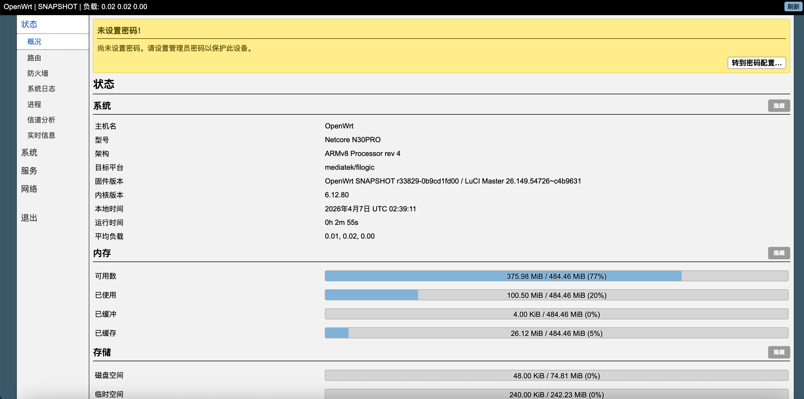Click the uptime value 0h 2m 55s

point(341,222)
